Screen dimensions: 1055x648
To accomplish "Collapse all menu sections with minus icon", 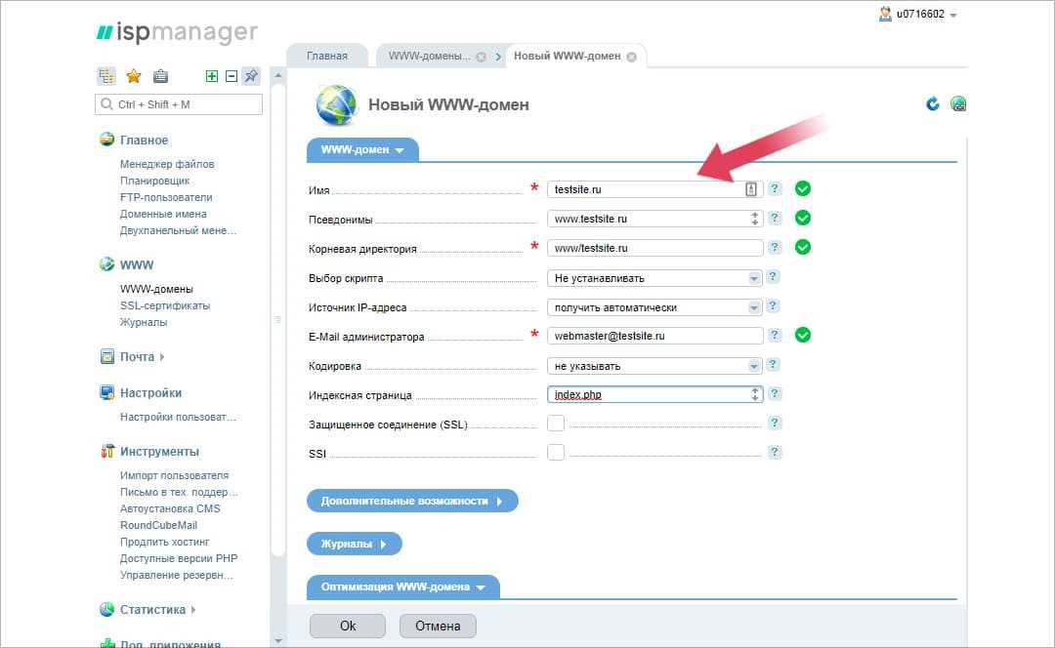I will (x=232, y=76).
